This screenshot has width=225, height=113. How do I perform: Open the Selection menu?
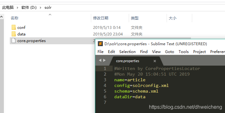(x=127, y=52)
